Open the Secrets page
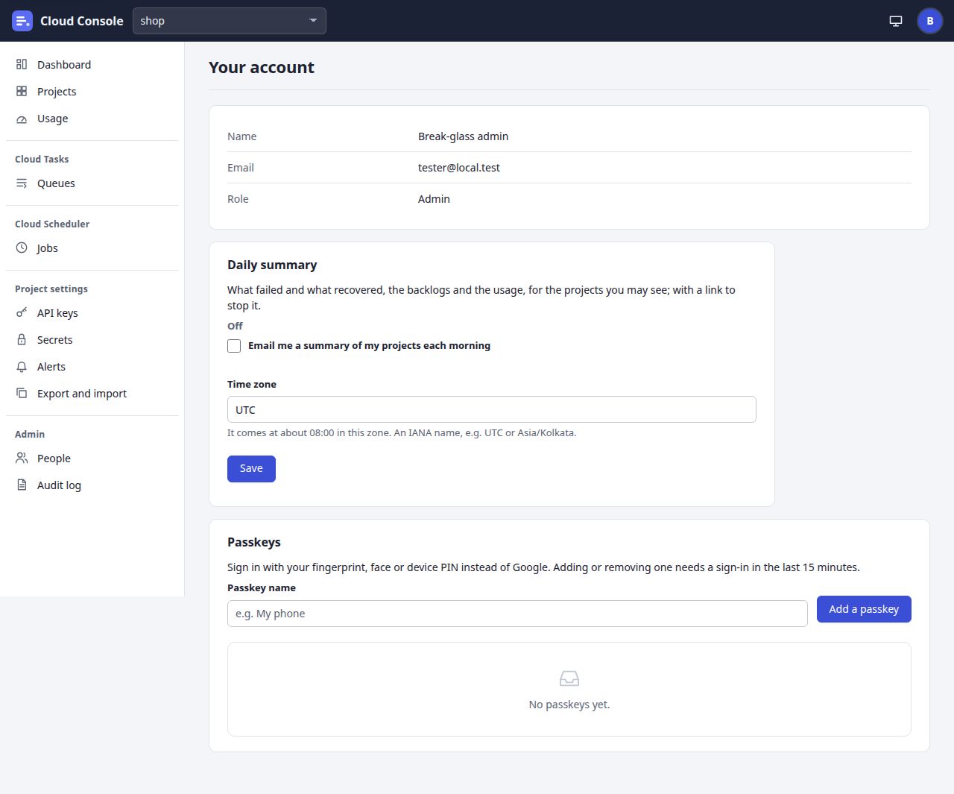This screenshot has width=954, height=794. click(x=92, y=340)
